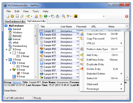Viewport: 133px width, 103px height.
Task: Expand the Selected Entries submenu
Action: point(102,73)
